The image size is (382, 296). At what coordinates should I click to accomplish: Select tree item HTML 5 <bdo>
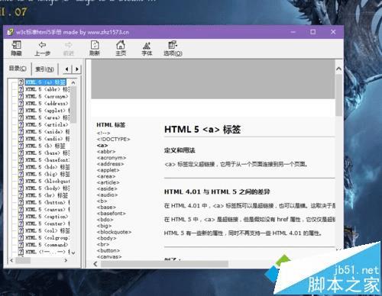click(47, 167)
